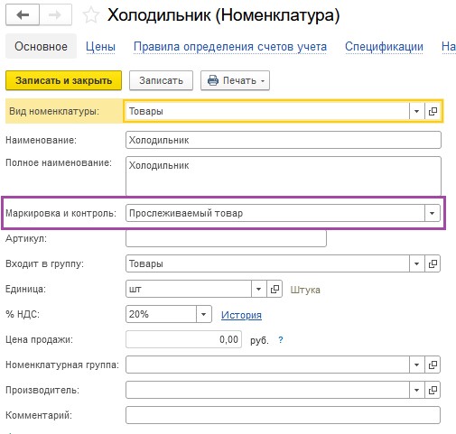456x434 pixels.
Task: Click the forward arrow navigation icon
Action: [x=55, y=14]
